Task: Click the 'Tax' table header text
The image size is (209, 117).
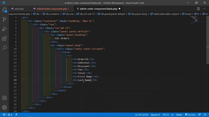Action: 80,70
